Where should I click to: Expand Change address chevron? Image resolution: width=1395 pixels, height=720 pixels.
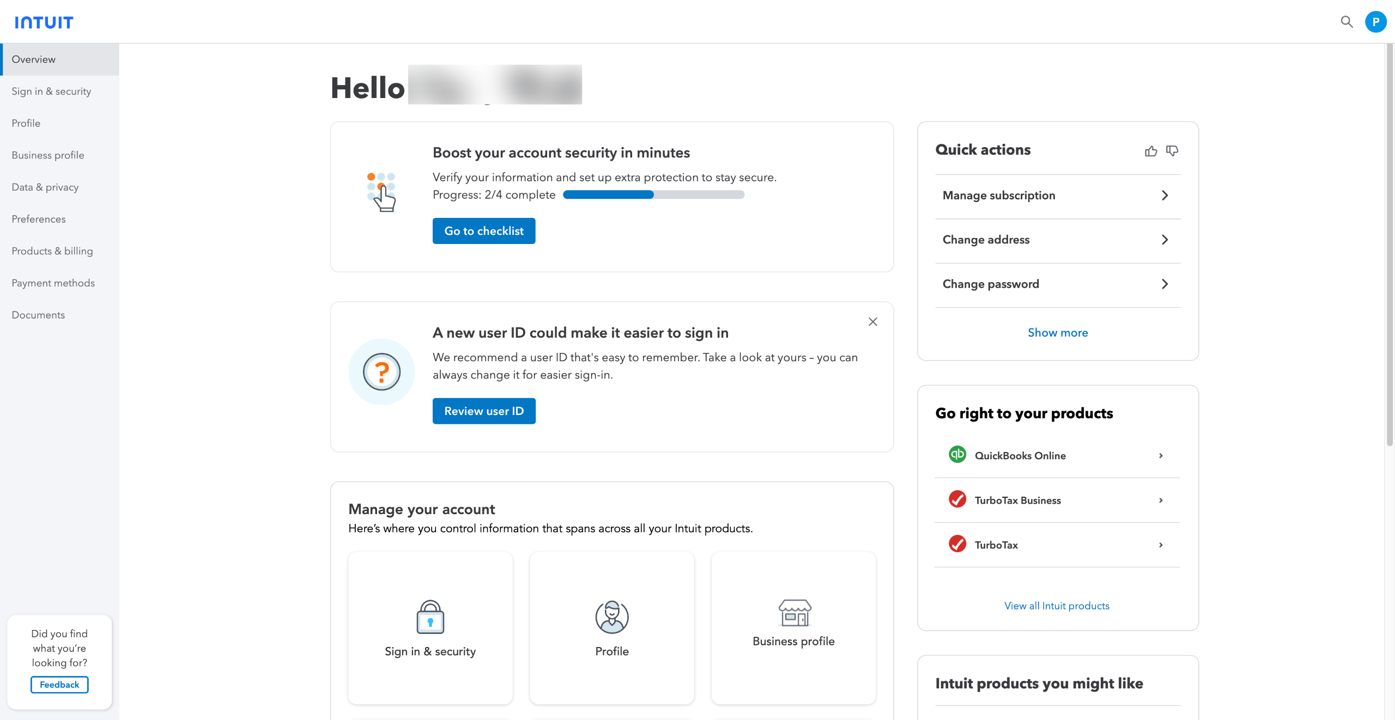click(x=1164, y=240)
